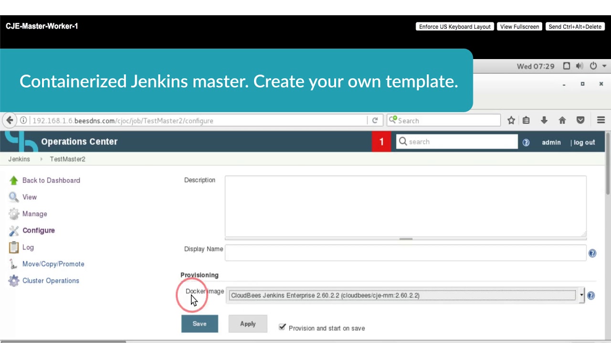
Task: Click the Wed 07:29 clock
Action: 536,66
